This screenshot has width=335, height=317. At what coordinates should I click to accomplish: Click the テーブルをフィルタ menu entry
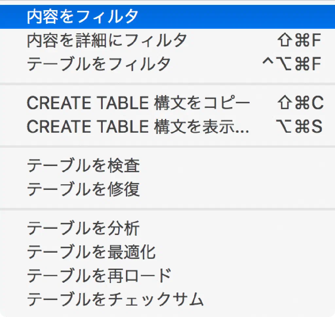click(x=98, y=64)
